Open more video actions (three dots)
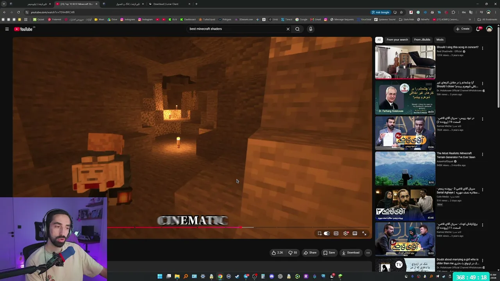 tap(368, 253)
